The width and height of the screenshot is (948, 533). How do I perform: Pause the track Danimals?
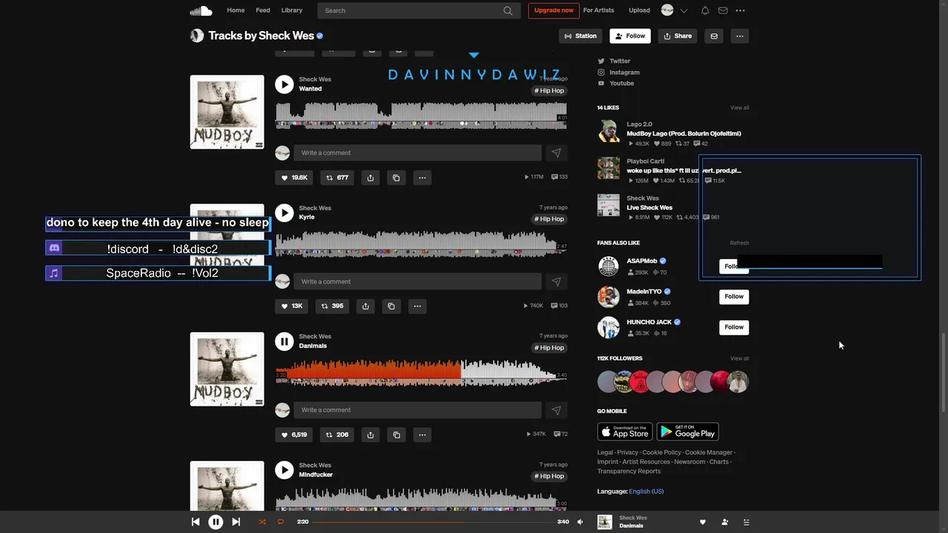pyautogui.click(x=284, y=341)
